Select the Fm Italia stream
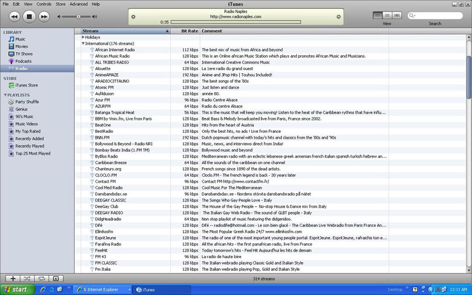Image resolution: width=472 pixels, height=295 pixels. tap(103, 269)
